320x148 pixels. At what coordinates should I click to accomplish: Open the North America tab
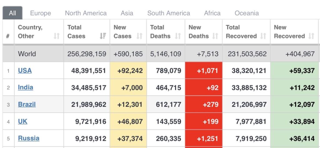(86, 13)
